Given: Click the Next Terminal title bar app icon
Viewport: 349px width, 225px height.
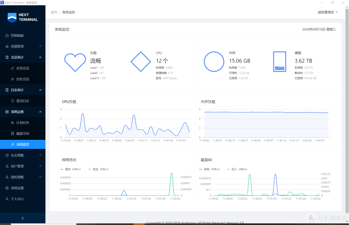Looking at the screenshot, I should tap(2, 3).
